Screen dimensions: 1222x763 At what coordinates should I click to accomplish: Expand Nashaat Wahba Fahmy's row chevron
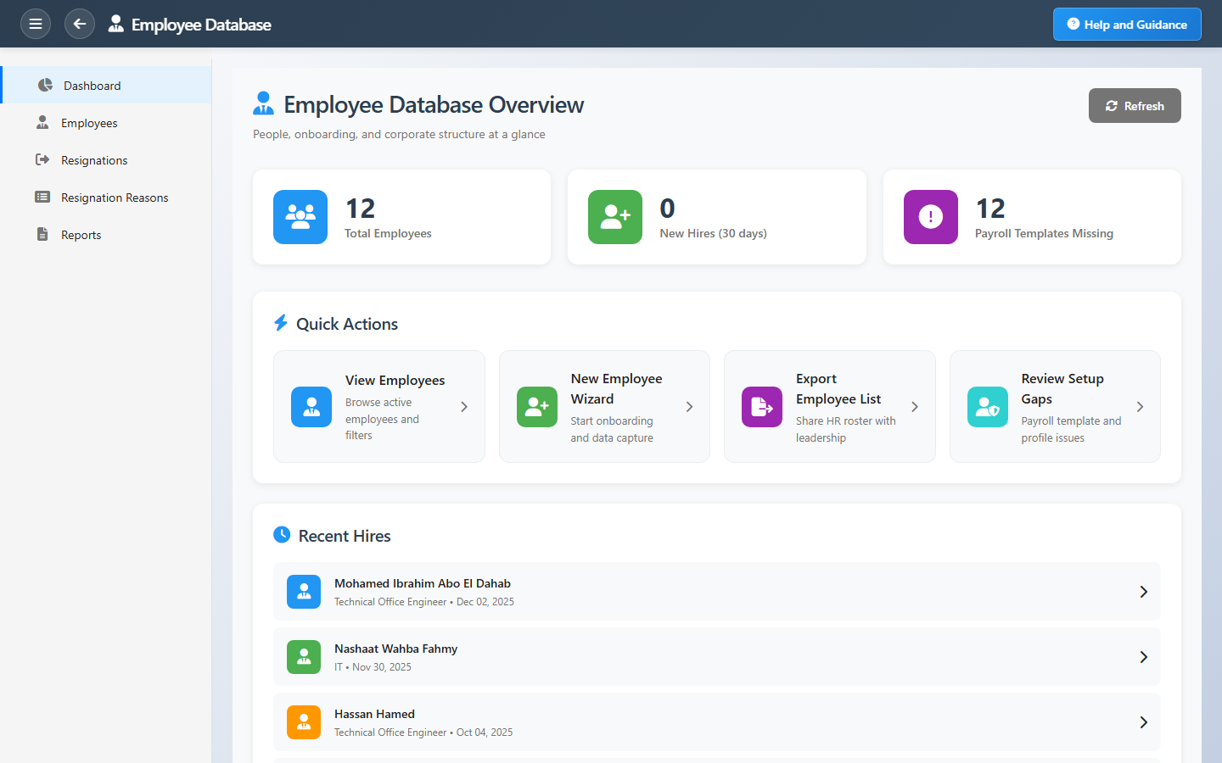(x=1143, y=657)
